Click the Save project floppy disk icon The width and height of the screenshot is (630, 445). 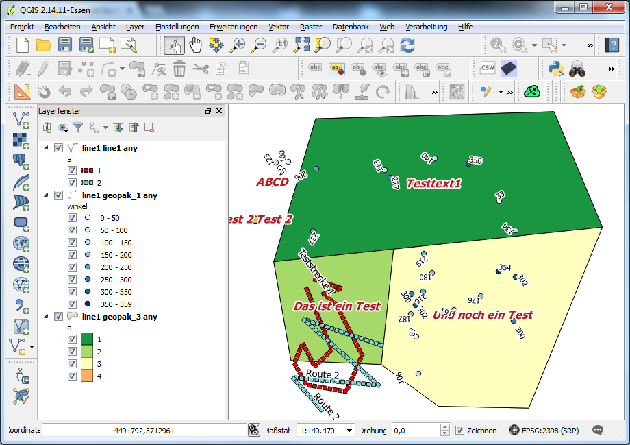(66, 45)
